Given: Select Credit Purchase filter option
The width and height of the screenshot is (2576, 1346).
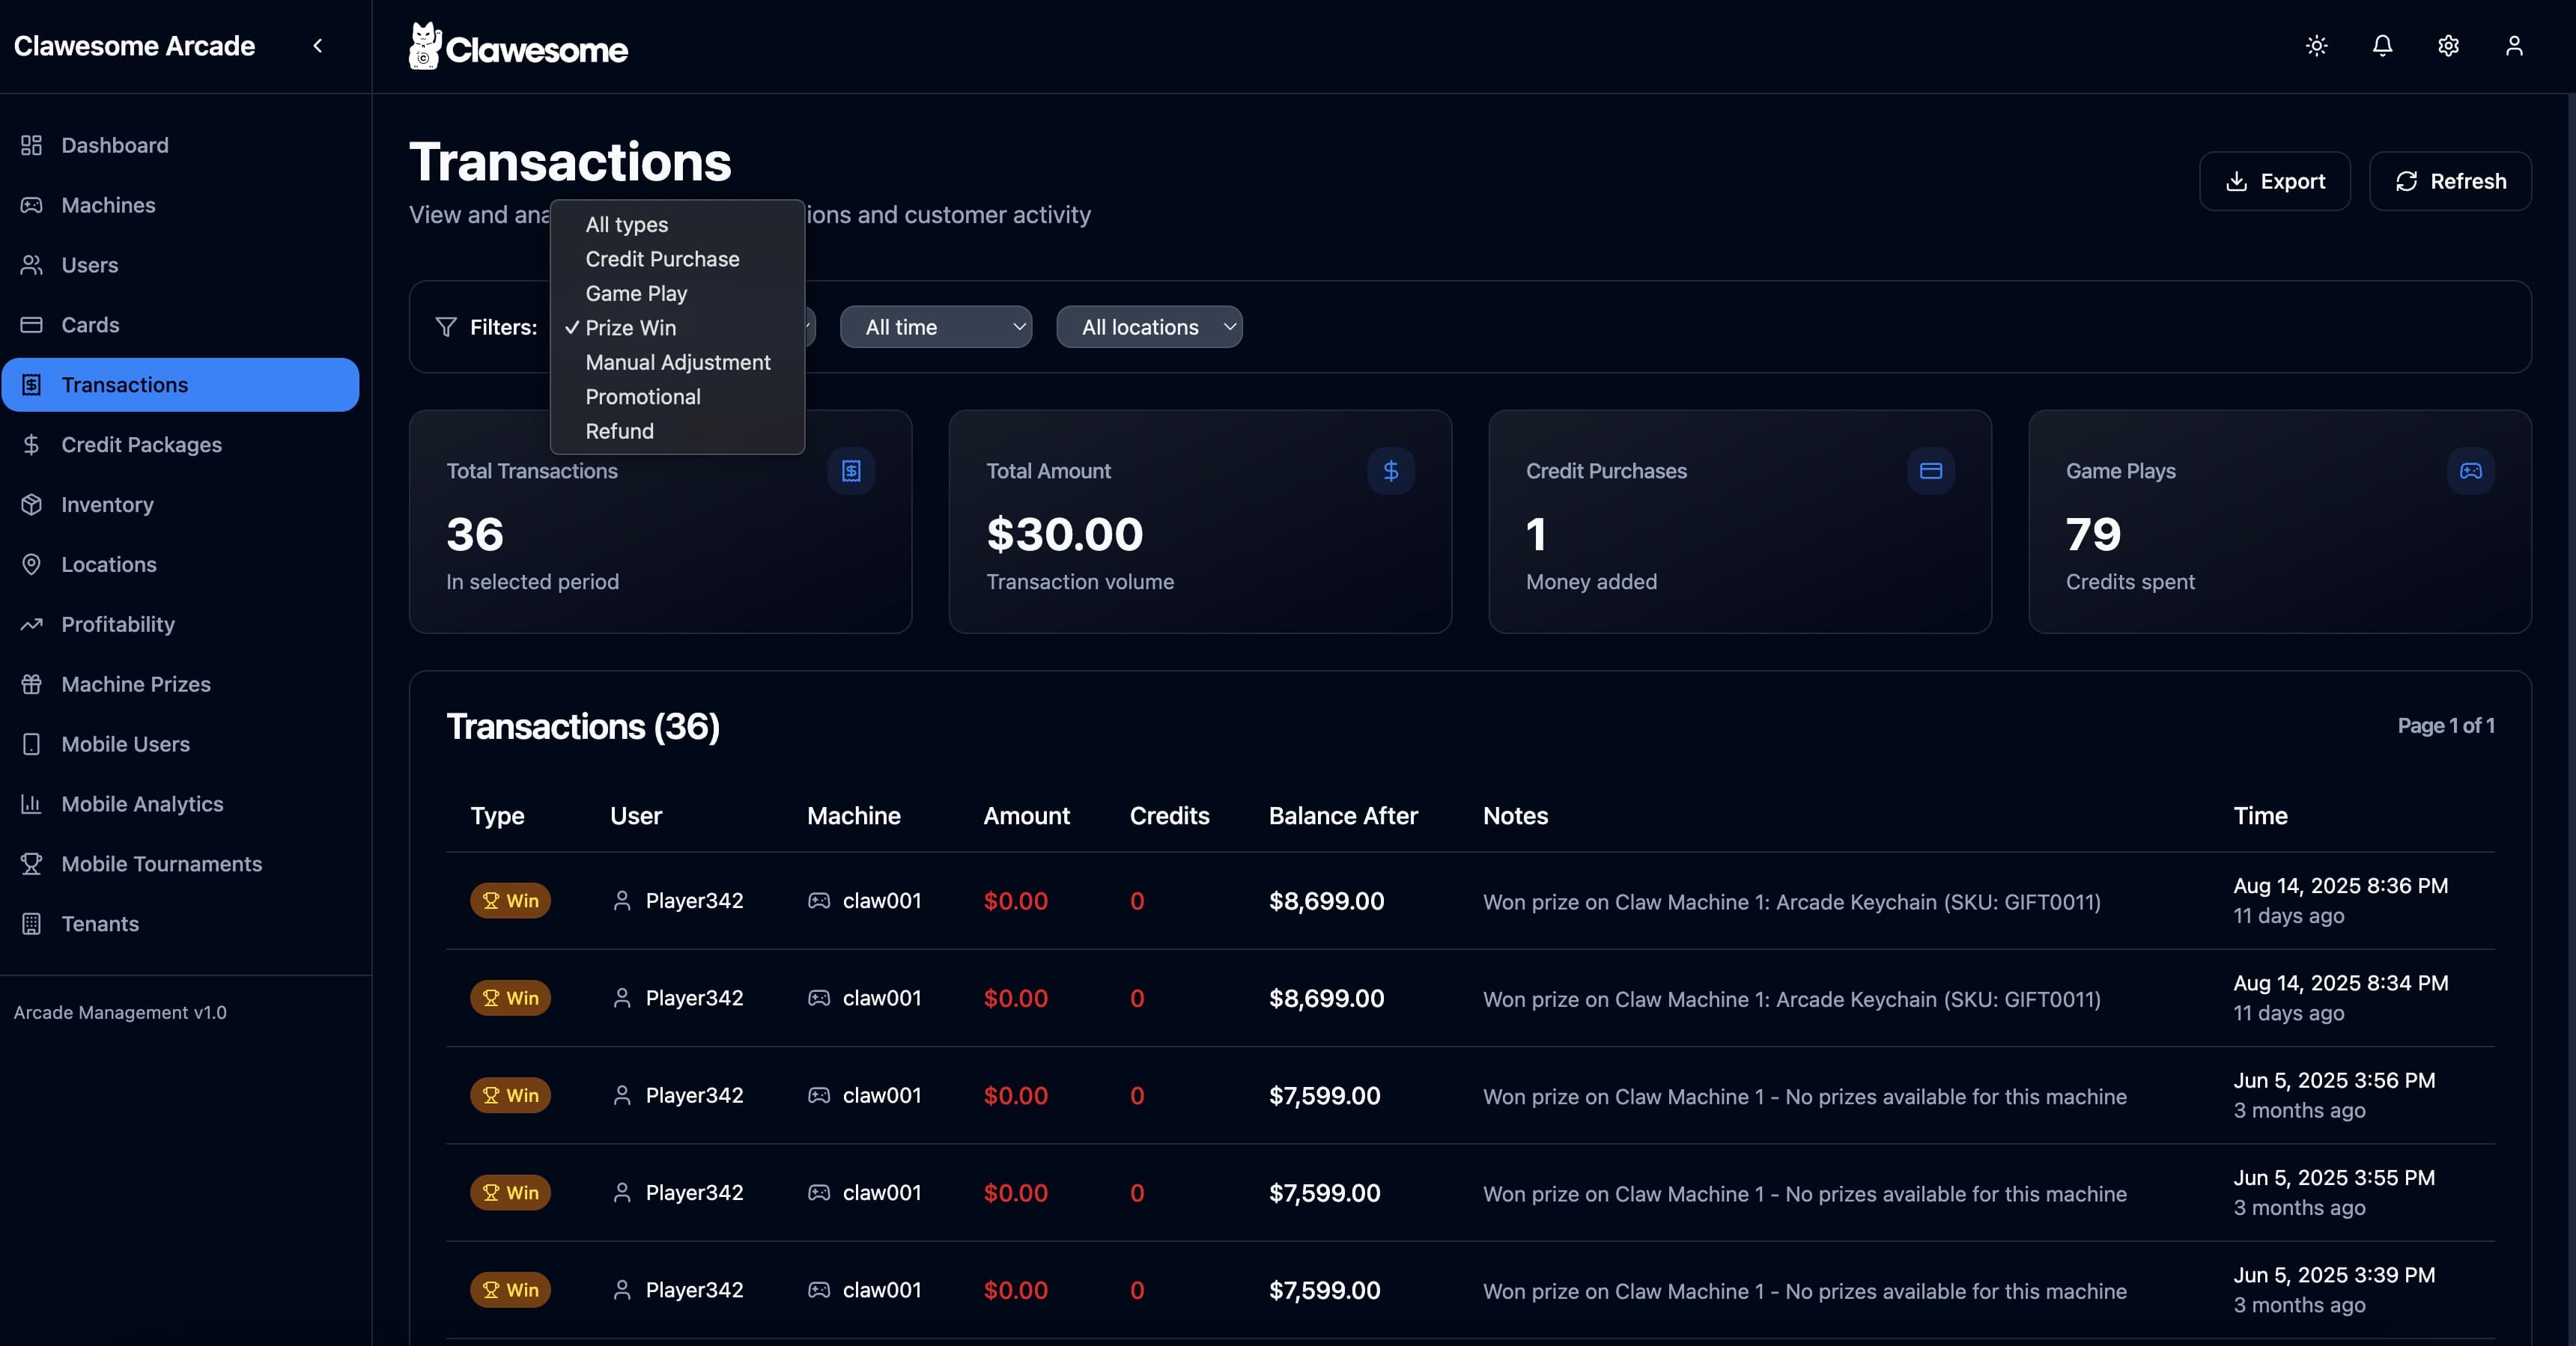Looking at the screenshot, I should point(677,259).
